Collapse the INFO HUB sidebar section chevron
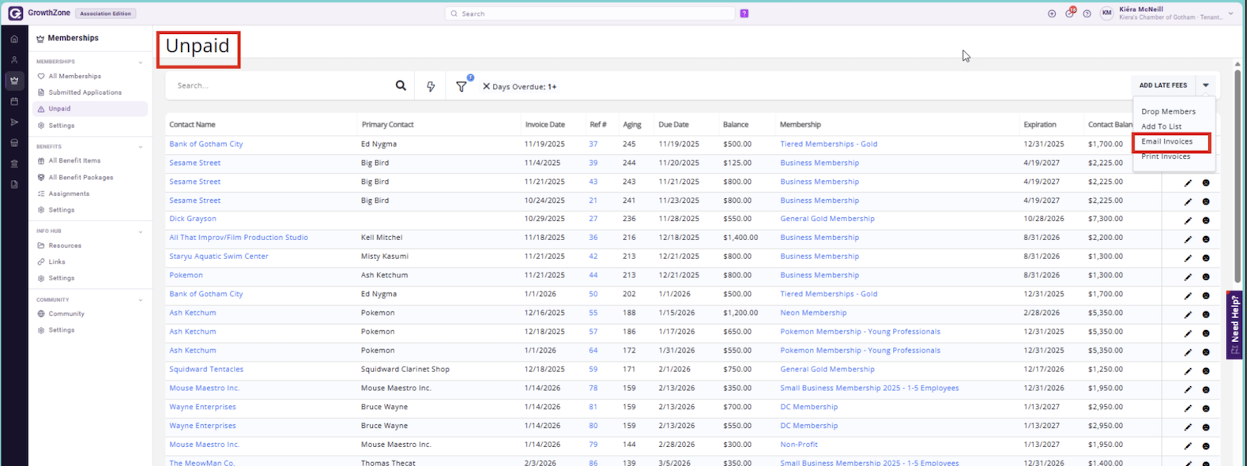This screenshot has height=466, width=1247. tap(141, 231)
